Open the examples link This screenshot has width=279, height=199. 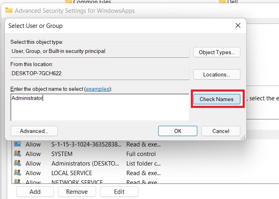(x=97, y=89)
